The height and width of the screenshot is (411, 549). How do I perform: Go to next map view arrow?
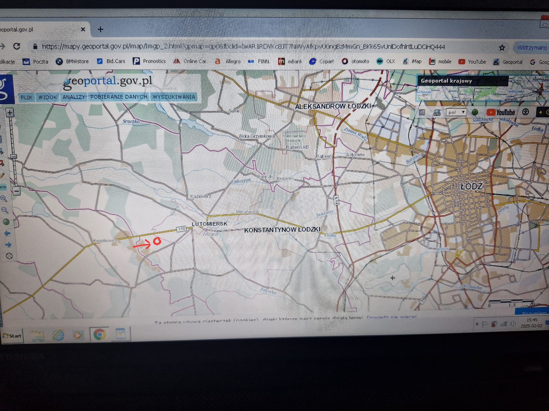click(x=9, y=244)
